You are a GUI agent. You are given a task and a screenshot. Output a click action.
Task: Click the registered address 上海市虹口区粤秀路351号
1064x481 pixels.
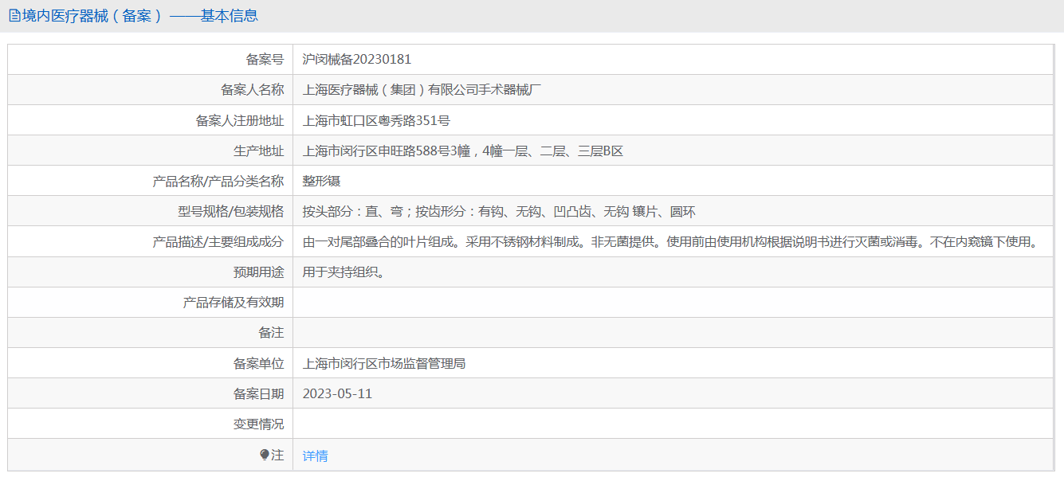(x=376, y=120)
